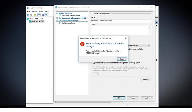This screenshot has height=112, width=192.
Task: Click the Apply button
Action: (x=147, y=98)
